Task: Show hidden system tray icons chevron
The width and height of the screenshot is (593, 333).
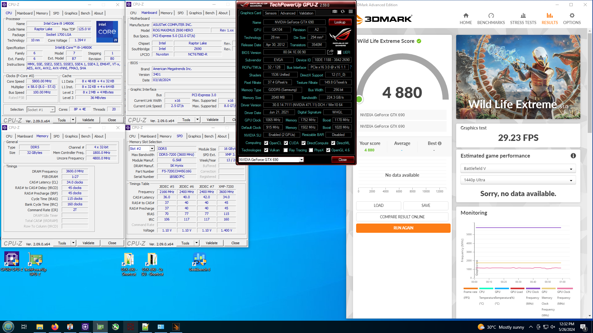Action: pyautogui.click(x=531, y=327)
